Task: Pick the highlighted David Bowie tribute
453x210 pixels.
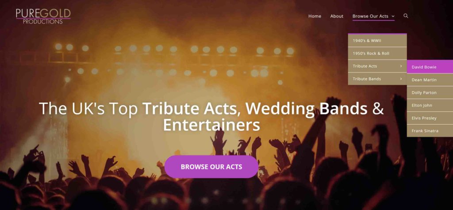Action: [x=430, y=67]
